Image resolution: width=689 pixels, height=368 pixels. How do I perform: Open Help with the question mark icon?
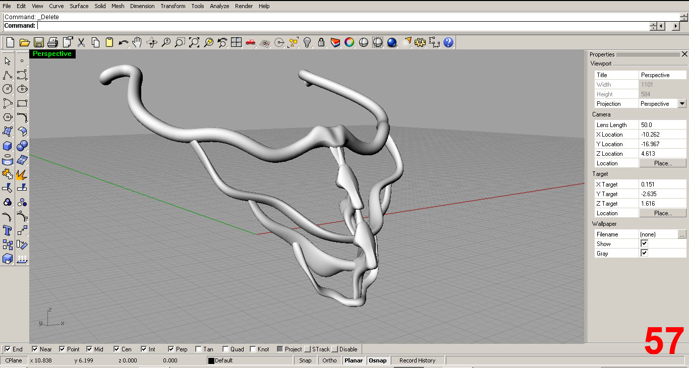[448, 43]
